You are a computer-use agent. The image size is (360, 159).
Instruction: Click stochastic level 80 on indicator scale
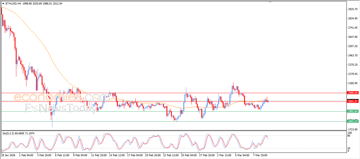pos(350,136)
